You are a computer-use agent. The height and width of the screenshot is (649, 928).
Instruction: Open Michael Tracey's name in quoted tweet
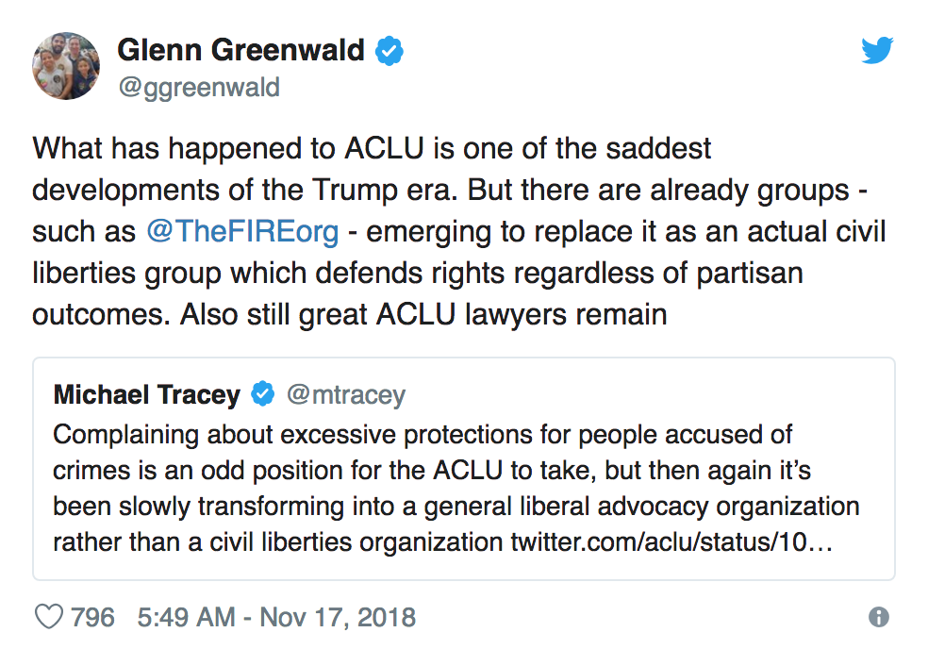147,394
